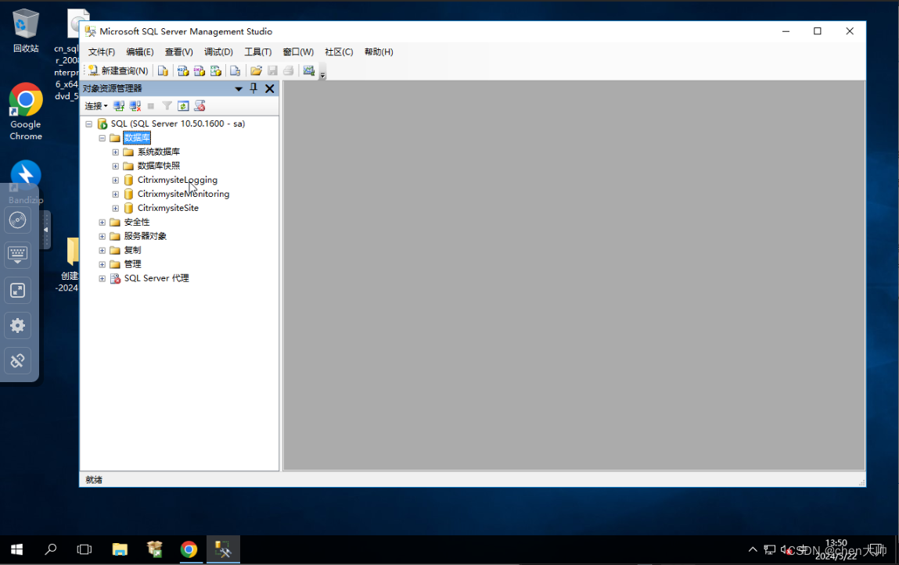Click the disconnect link icon in floating sidebar
Screen dimensions: 899x565
[18, 360]
